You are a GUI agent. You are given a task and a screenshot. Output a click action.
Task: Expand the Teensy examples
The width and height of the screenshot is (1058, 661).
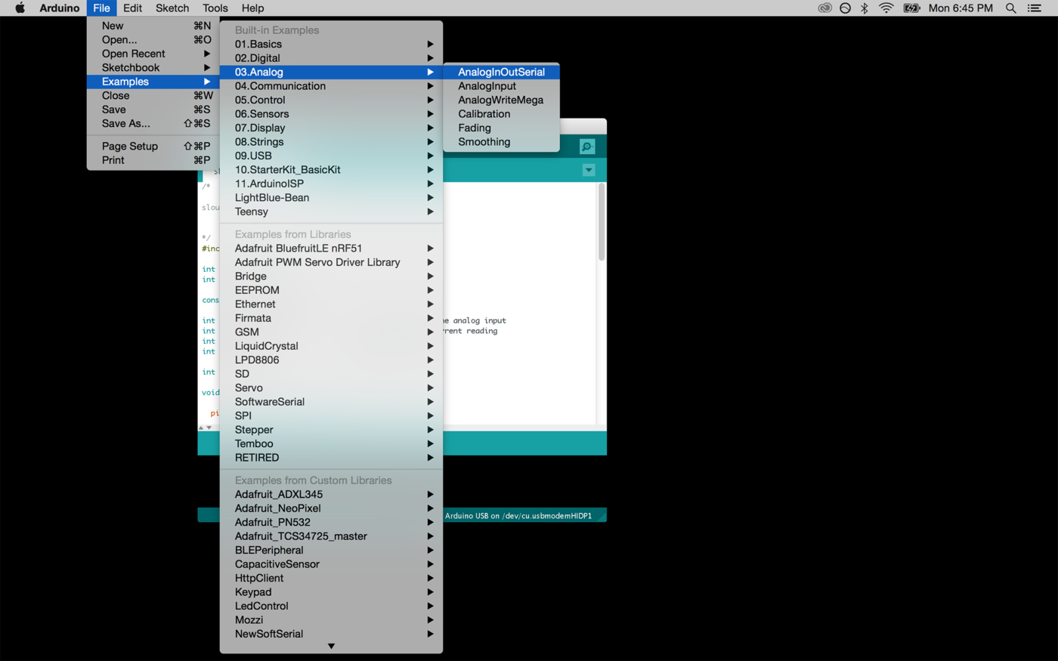tap(331, 212)
